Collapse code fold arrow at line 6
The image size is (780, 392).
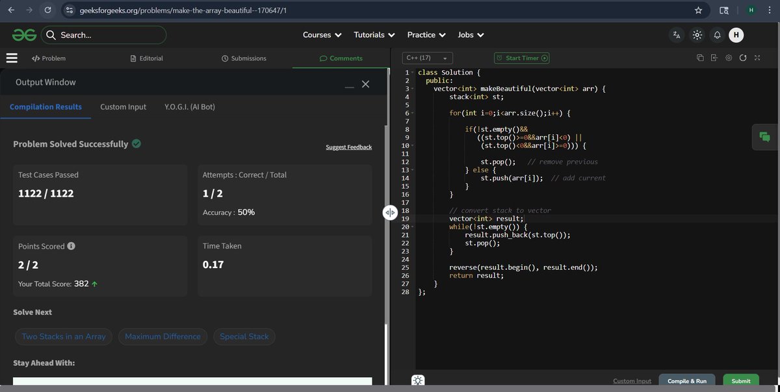pyautogui.click(x=412, y=113)
